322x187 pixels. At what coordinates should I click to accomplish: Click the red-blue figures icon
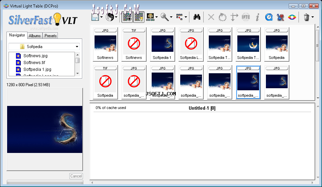tap(280, 17)
